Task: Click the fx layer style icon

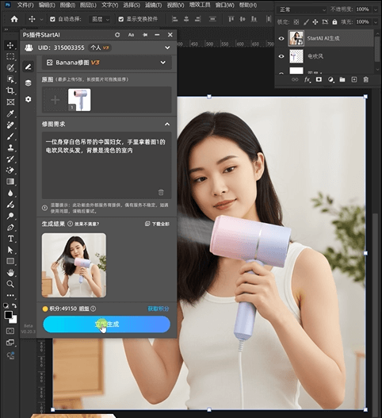Action: tap(308, 79)
